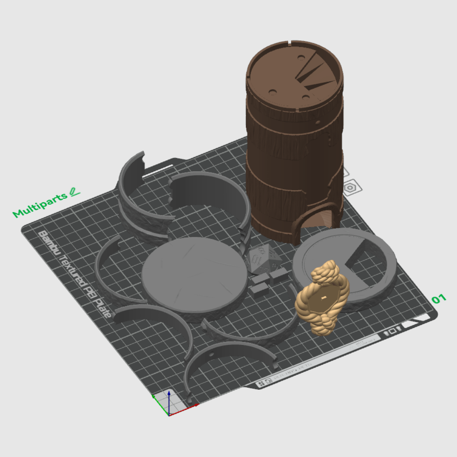Select the brown barrel dice tower model

pyautogui.click(x=295, y=143)
